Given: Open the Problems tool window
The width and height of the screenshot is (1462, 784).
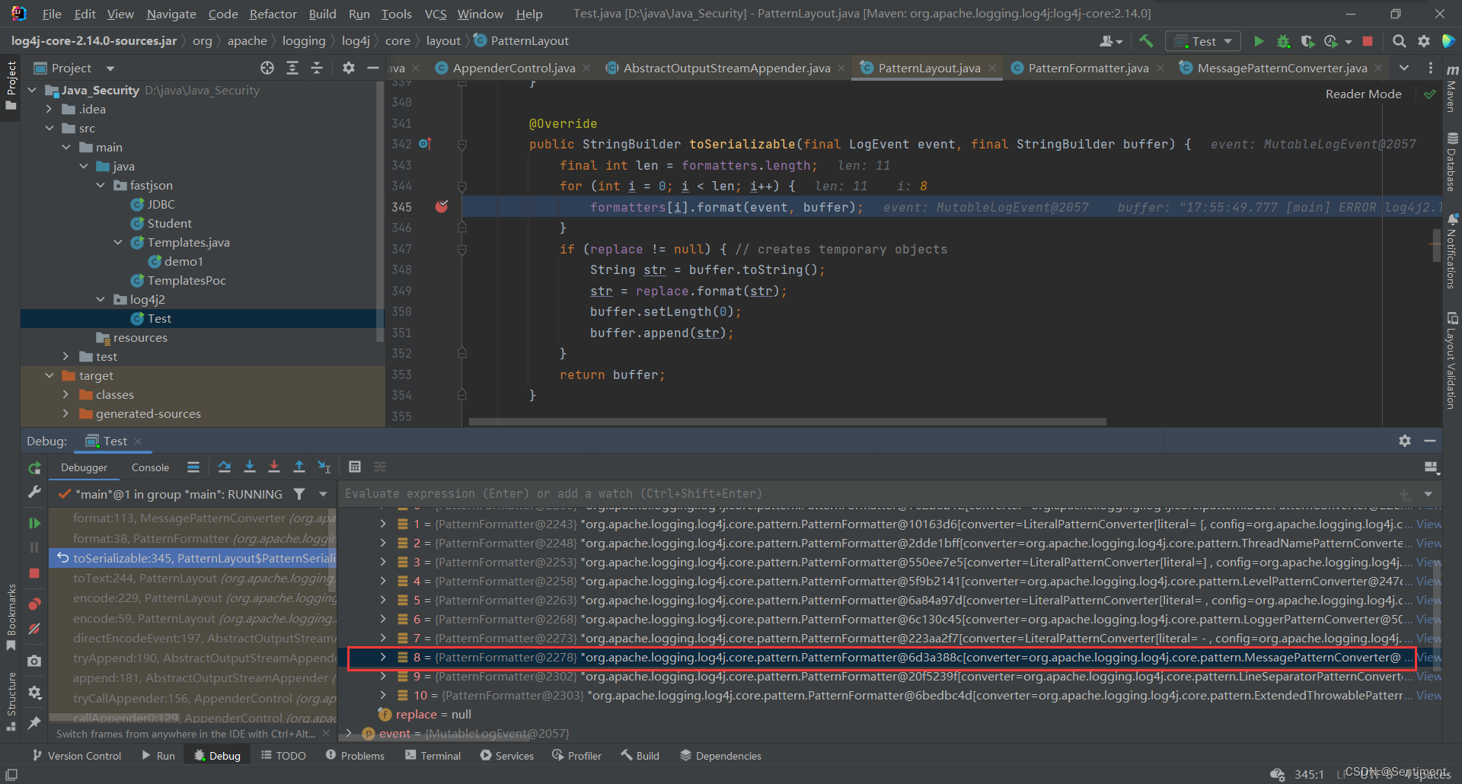Looking at the screenshot, I should [355, 755].
